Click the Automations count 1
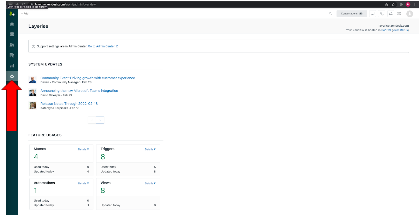 click(35, 190)
